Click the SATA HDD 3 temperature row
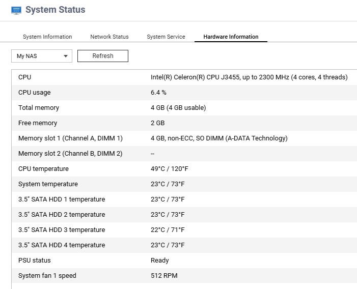The image size is (357, 289). tap(183, 230)
